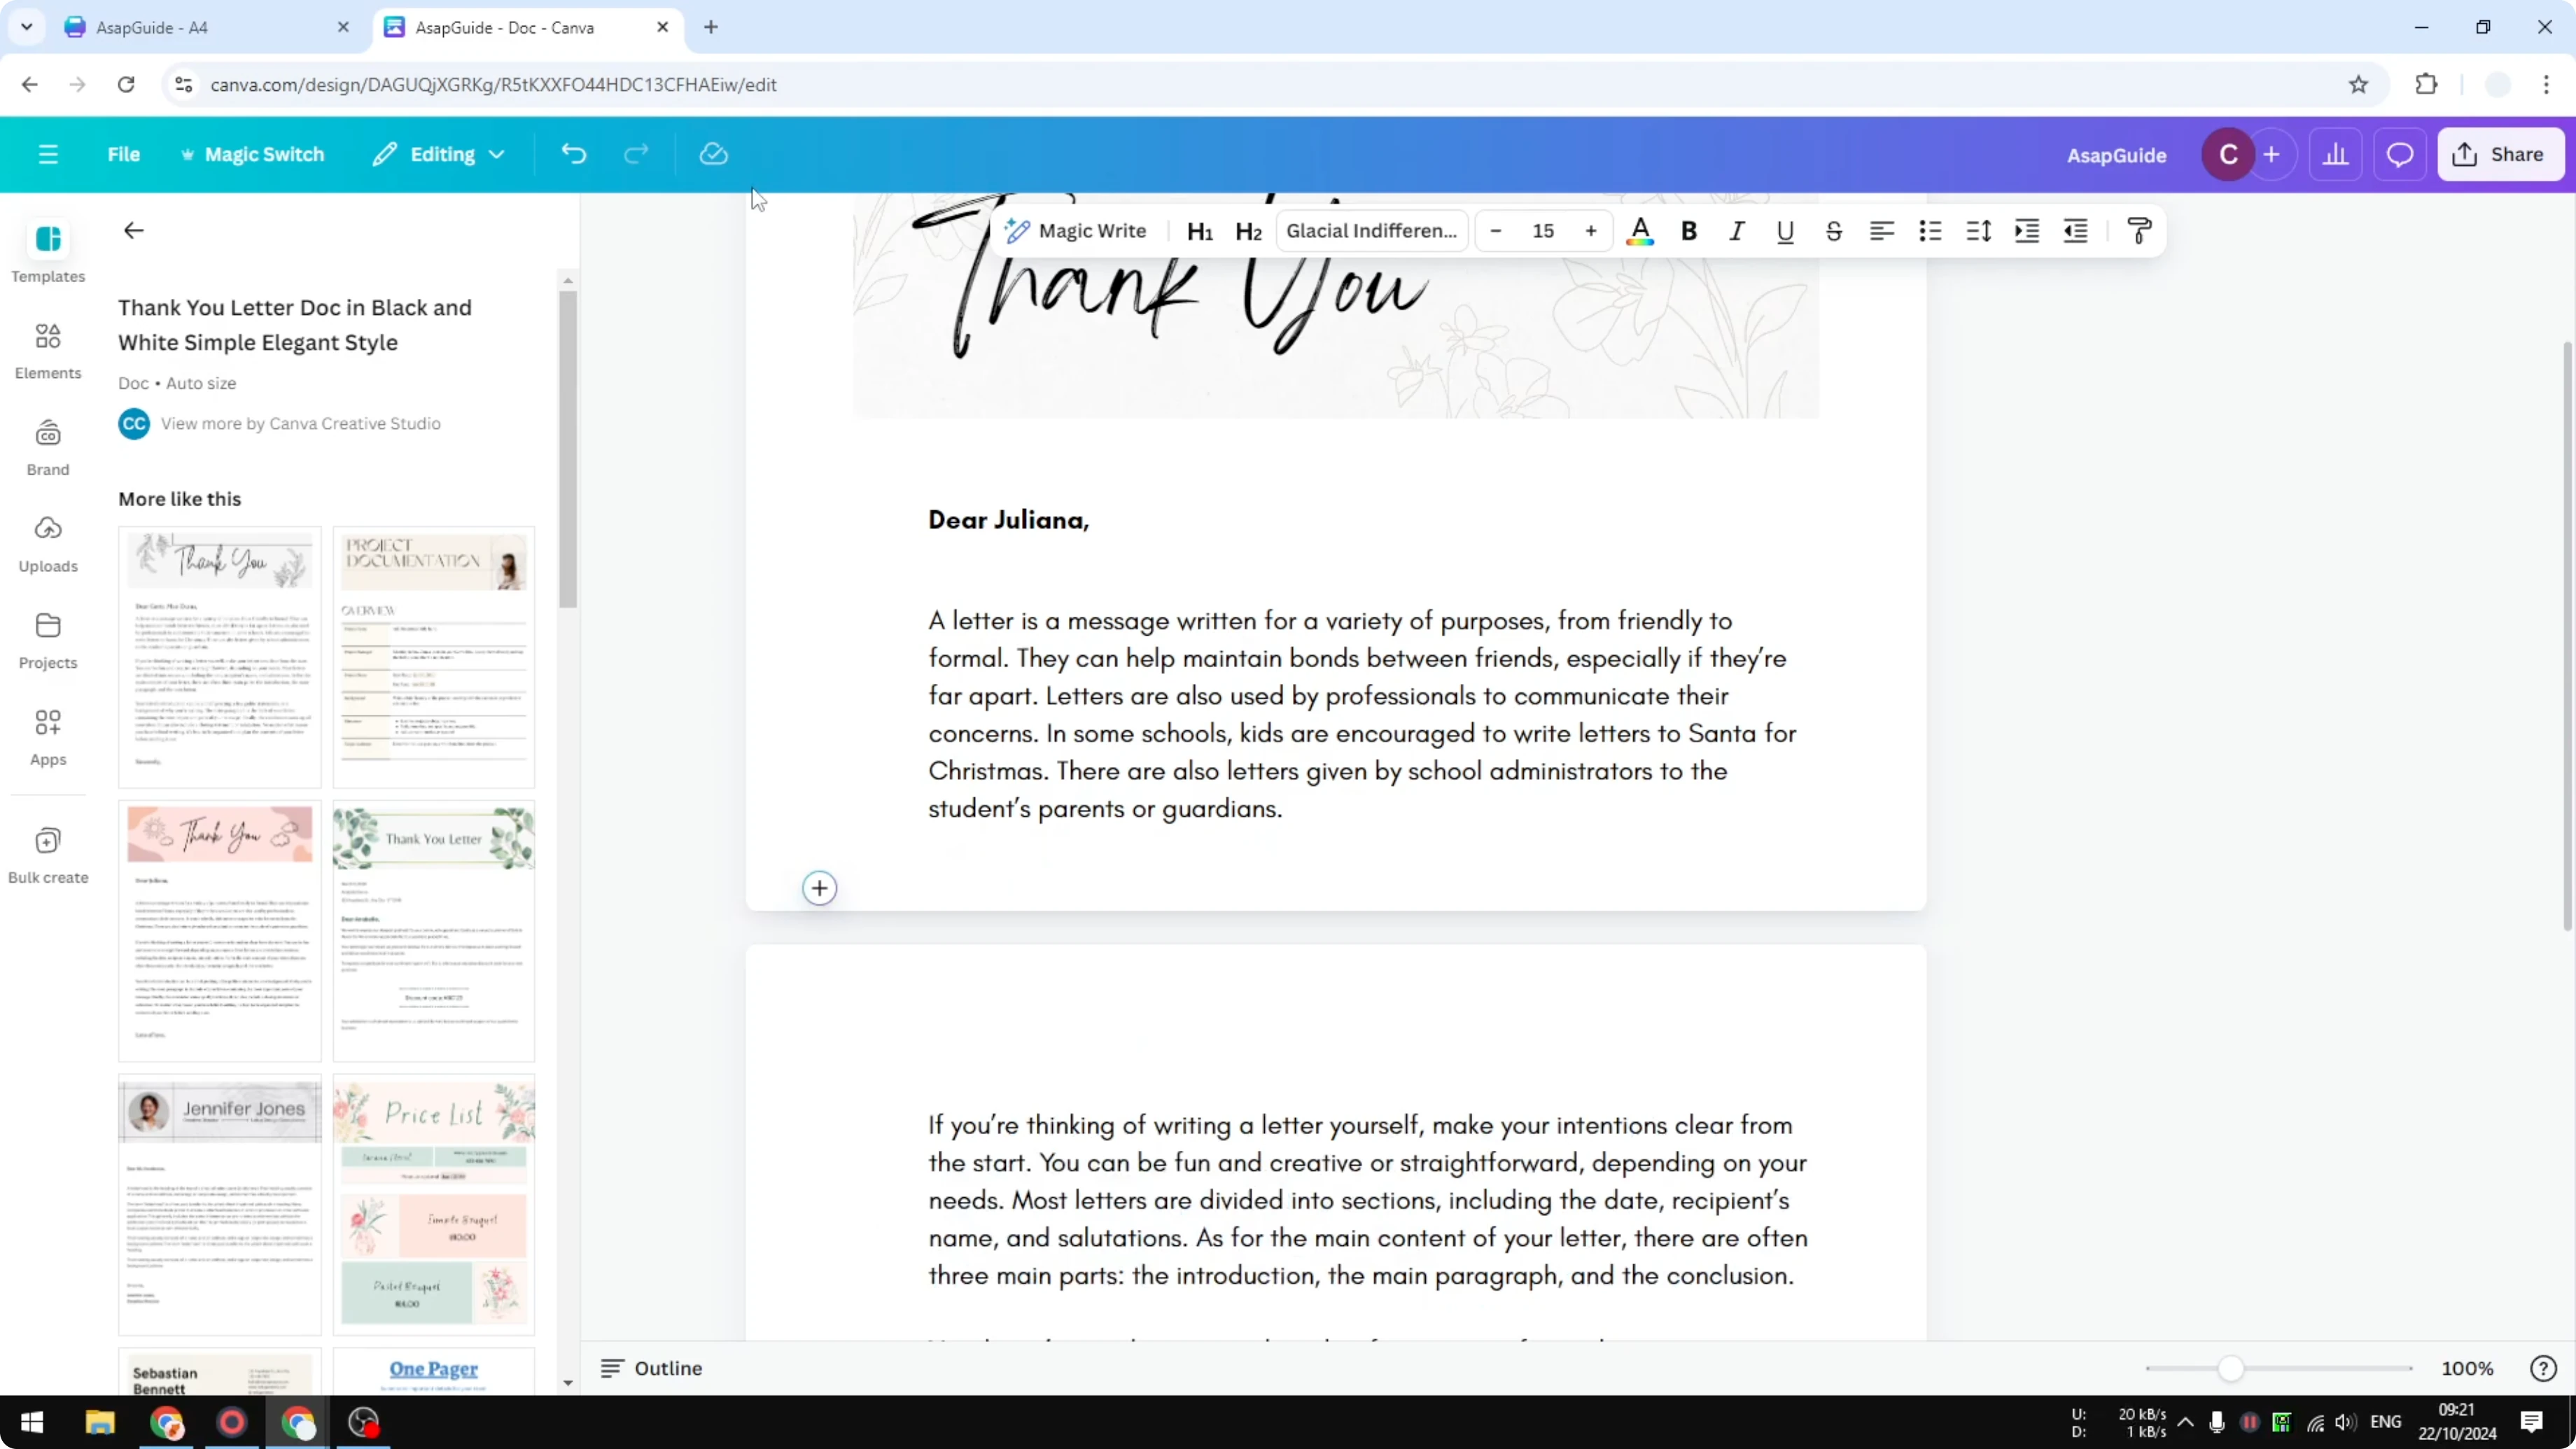Screen dimensions: 2576x1449
Task: Toggle strikethrough formatting
Action: pos(1833,231)
